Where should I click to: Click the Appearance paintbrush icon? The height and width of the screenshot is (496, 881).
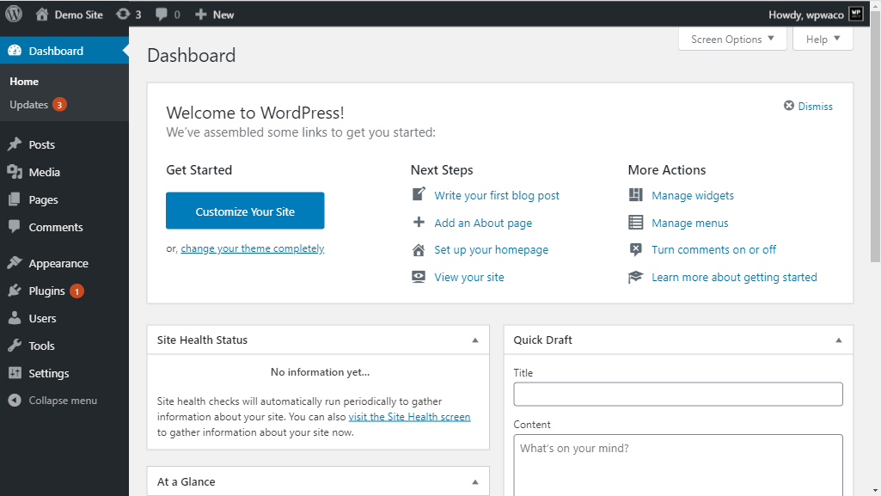click(x=15, y=263)
